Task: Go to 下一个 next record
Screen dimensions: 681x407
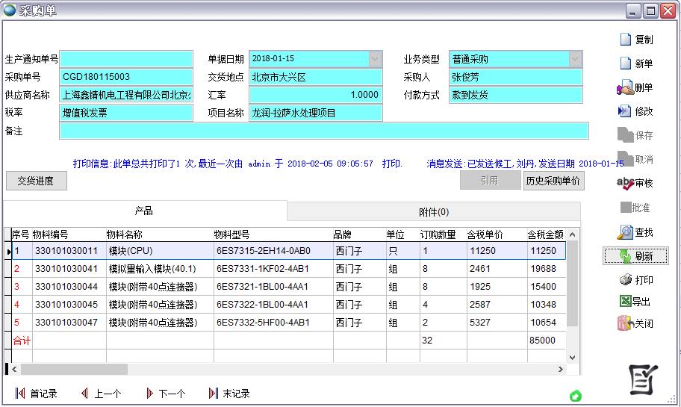Action: [x=165, y=394]
